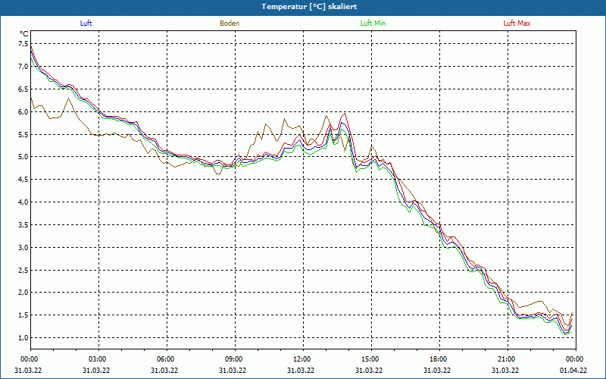
Task: Click the 3,0 y-axis value
Action: pos(23,248)
